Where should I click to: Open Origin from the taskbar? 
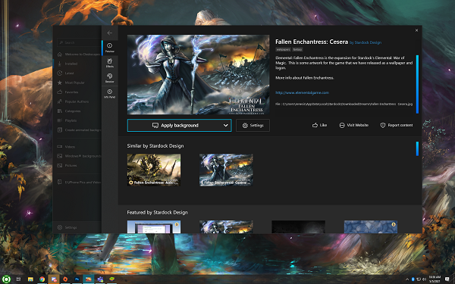65,279
